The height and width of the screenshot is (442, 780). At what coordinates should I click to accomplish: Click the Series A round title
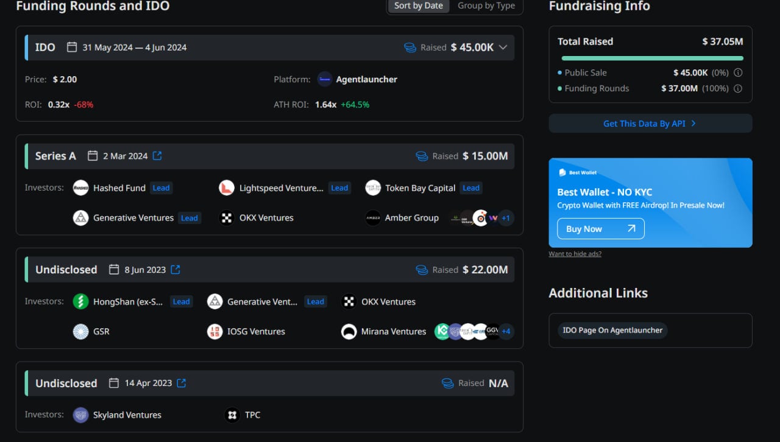(x=55, y=156)
